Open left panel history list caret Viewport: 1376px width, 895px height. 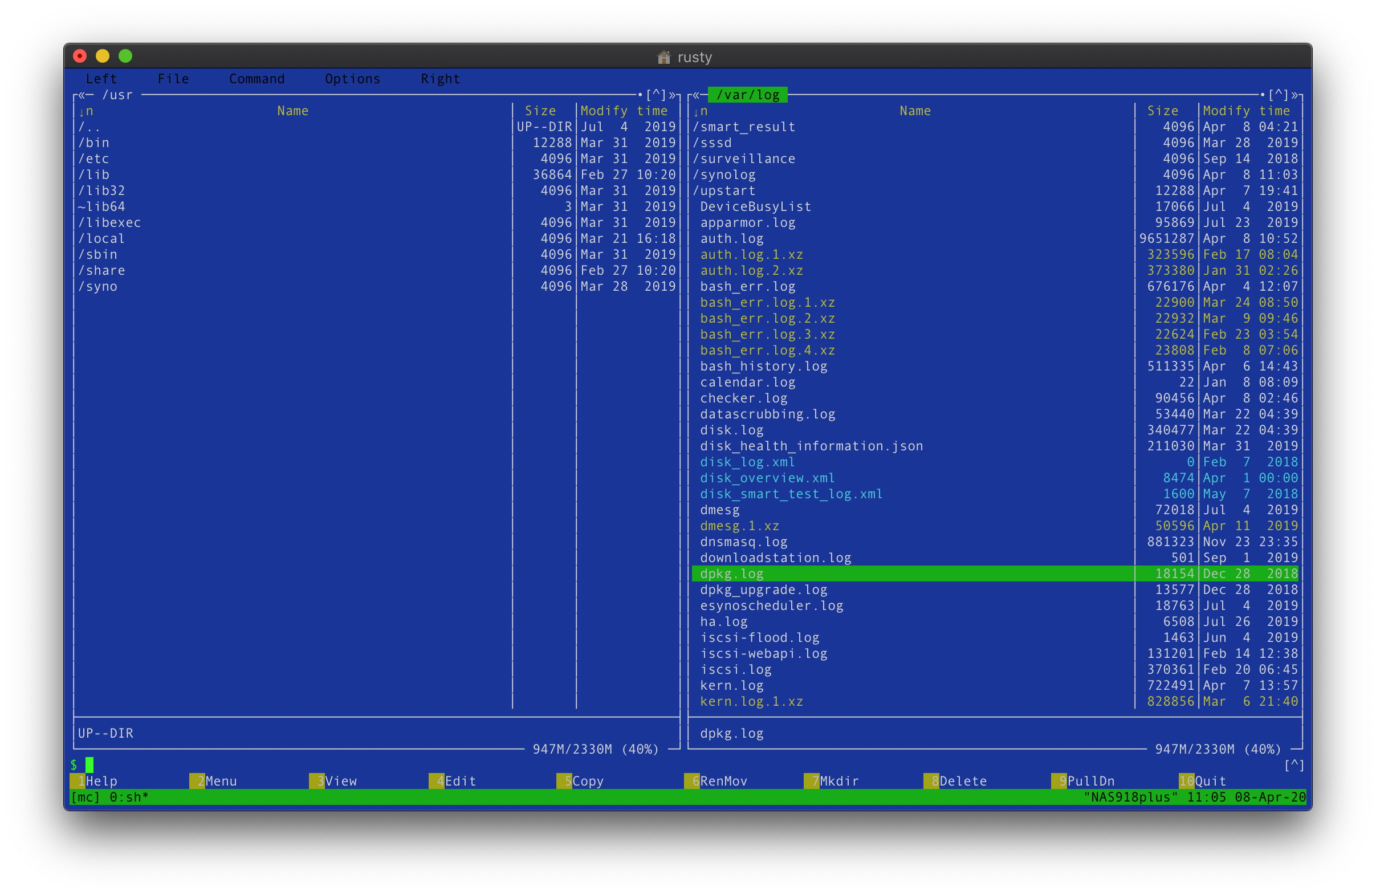(656, 95)
